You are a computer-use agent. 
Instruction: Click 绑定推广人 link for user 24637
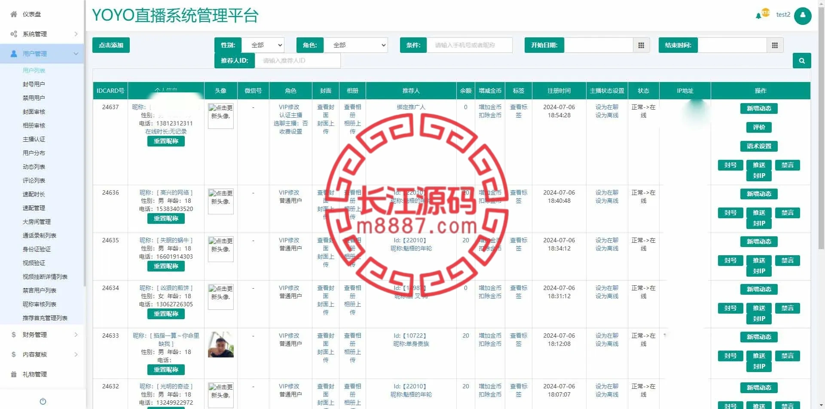pos(411,107)
